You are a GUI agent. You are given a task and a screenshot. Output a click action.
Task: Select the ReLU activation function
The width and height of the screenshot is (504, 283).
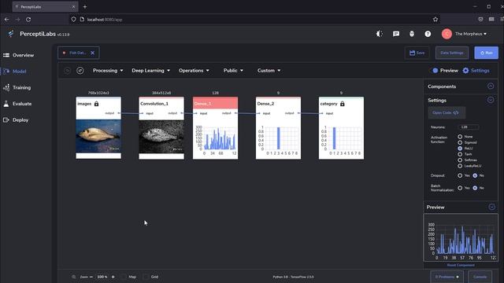(460, 149)
